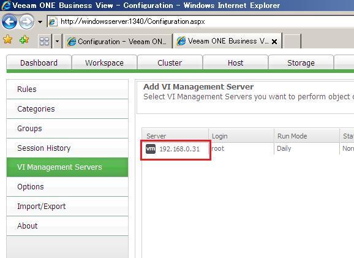Open Favorites with the star icon
Image resolution: width=354 pixels, height=258 pixels.
8,40
